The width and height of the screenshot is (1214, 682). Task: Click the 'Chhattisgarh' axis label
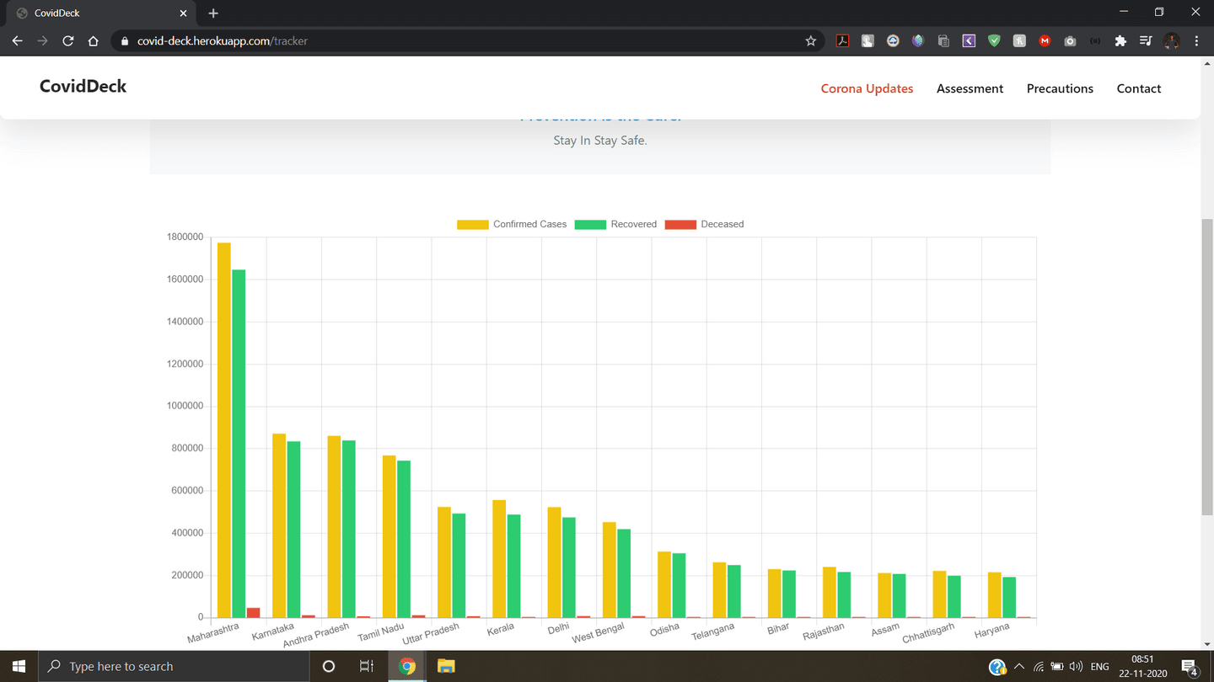click(928, 633)
